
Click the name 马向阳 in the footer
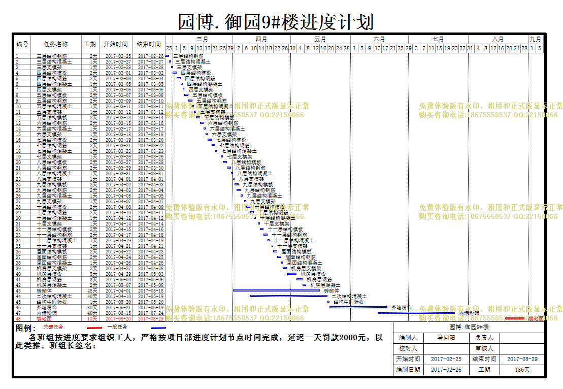446,338
